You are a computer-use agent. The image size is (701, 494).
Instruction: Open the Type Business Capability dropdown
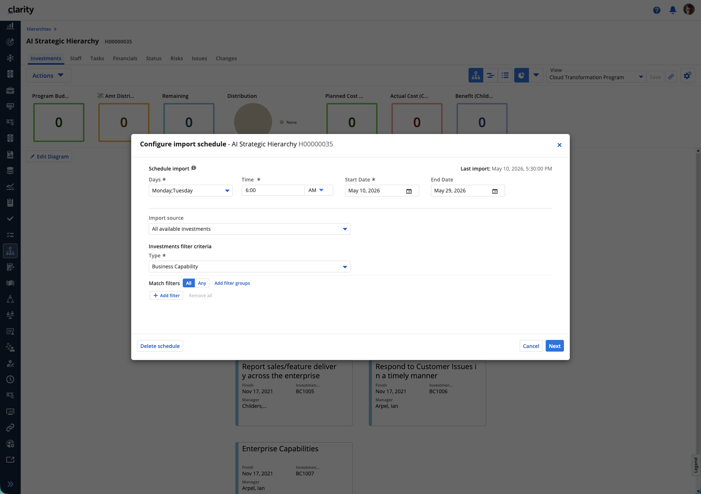pyautogui.click(x=249, y=267)
